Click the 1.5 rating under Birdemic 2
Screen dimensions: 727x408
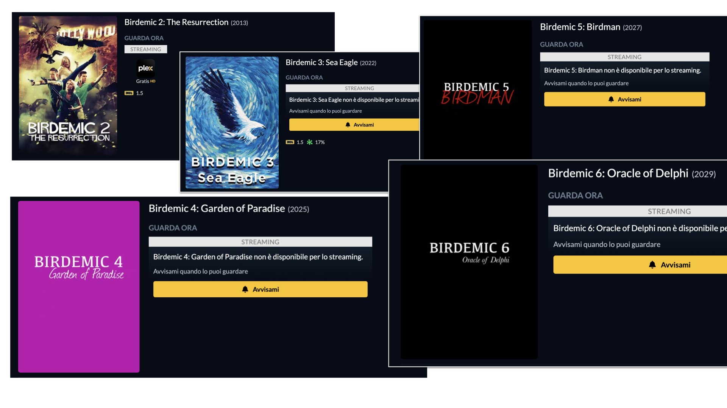click(139, 93)
